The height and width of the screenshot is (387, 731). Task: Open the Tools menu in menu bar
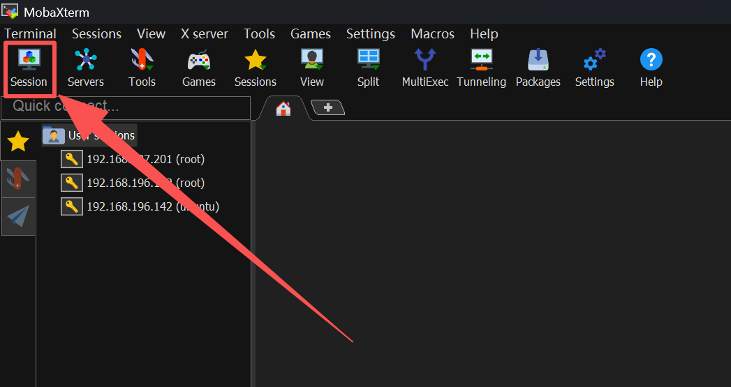(259, 34)
